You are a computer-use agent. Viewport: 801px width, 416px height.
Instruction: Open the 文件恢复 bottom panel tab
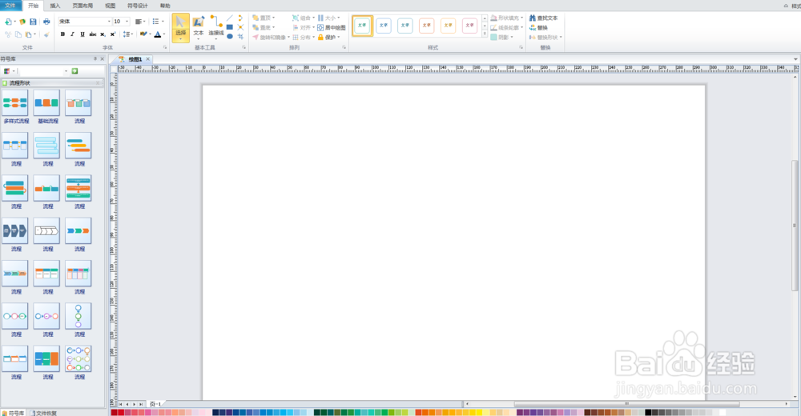(43, 413)
